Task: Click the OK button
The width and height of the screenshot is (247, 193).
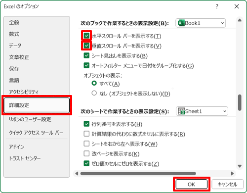Action: click(x=191, y=184)
